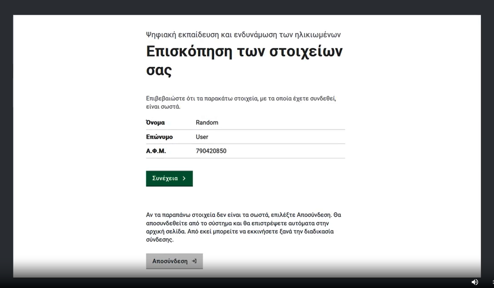Image resolution: width=494 pixels, height=288 pixels.
Task: Click the chevron arrow inside Συνέχεια button
Action: point(184,178)
